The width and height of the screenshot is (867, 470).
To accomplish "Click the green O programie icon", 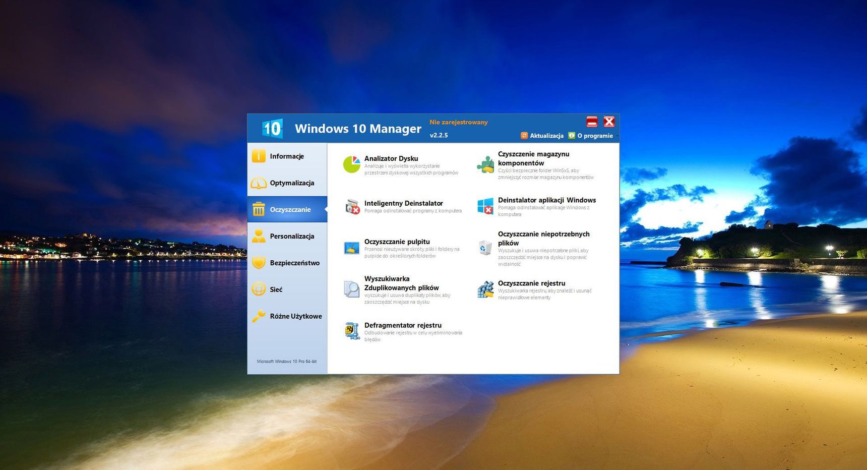I will (x=572, y=136).
